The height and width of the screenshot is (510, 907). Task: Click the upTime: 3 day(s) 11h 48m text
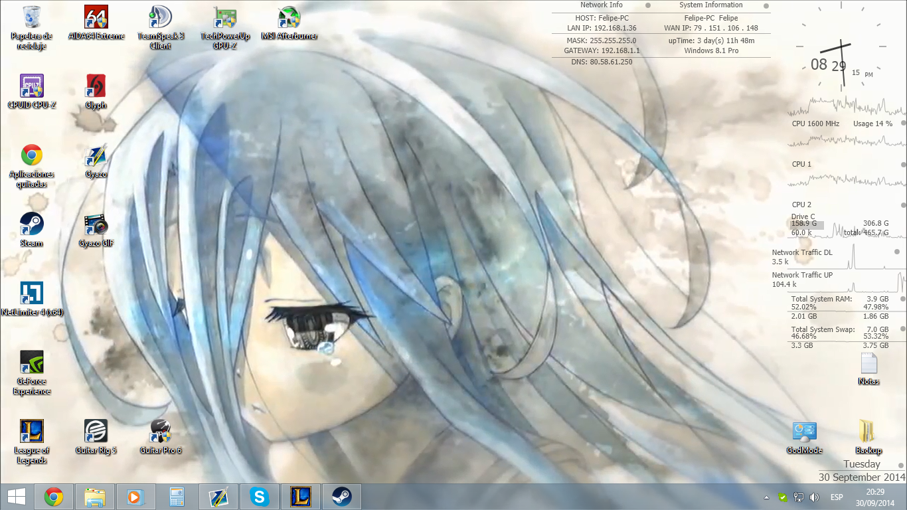[710, 41]
